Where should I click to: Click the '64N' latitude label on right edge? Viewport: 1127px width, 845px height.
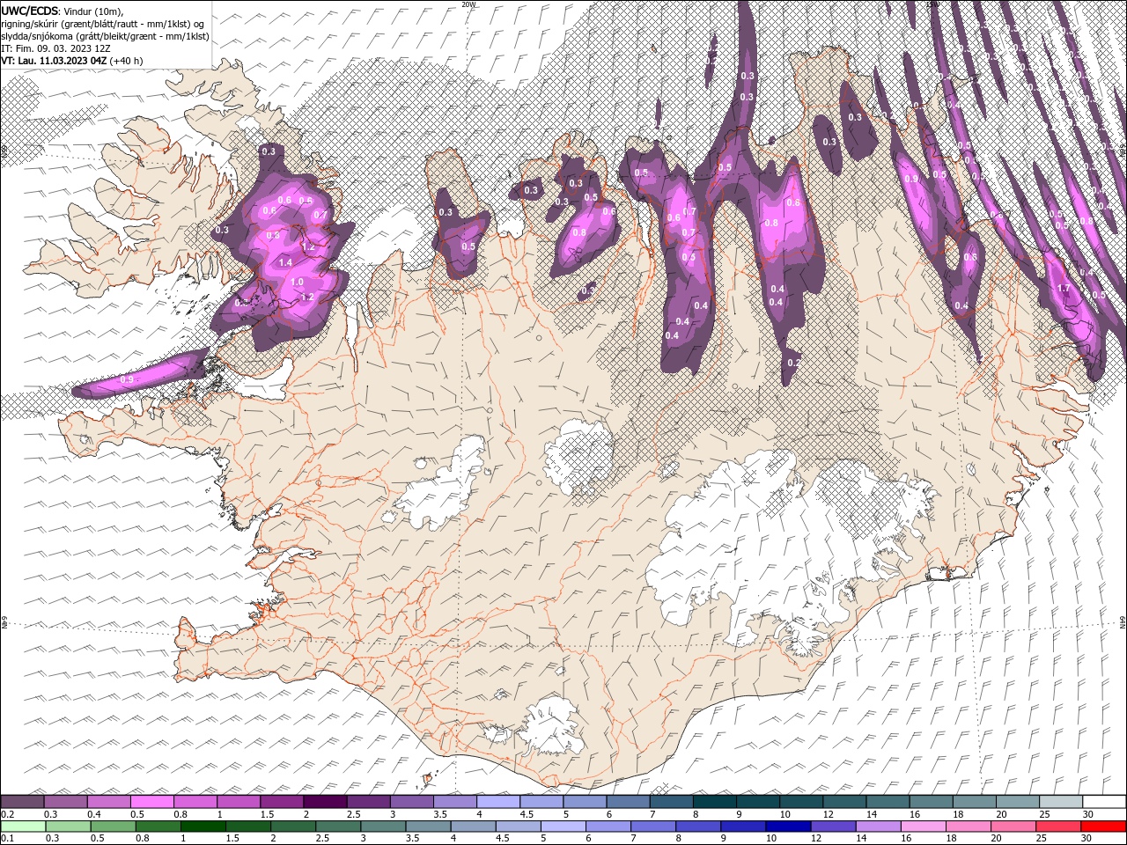tap(1123, 622)
